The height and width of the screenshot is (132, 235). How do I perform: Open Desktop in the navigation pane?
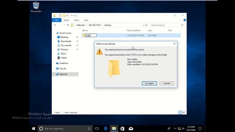65,37
